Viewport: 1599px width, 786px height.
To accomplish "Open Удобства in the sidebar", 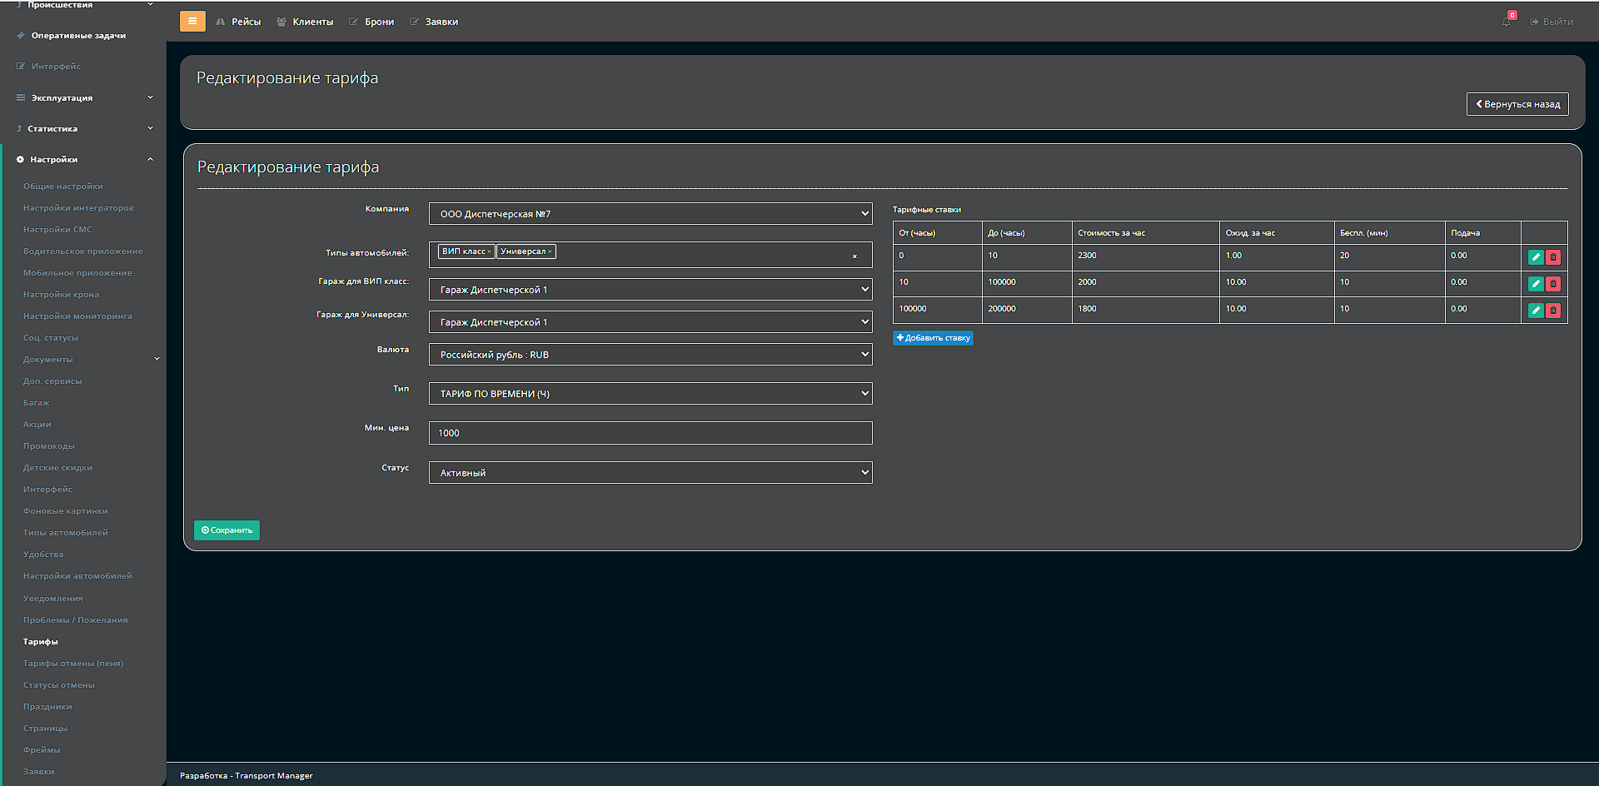I will point(43,555).
